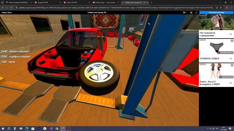
Task: Open the site info icon in address bar
Action: point(17,8)
